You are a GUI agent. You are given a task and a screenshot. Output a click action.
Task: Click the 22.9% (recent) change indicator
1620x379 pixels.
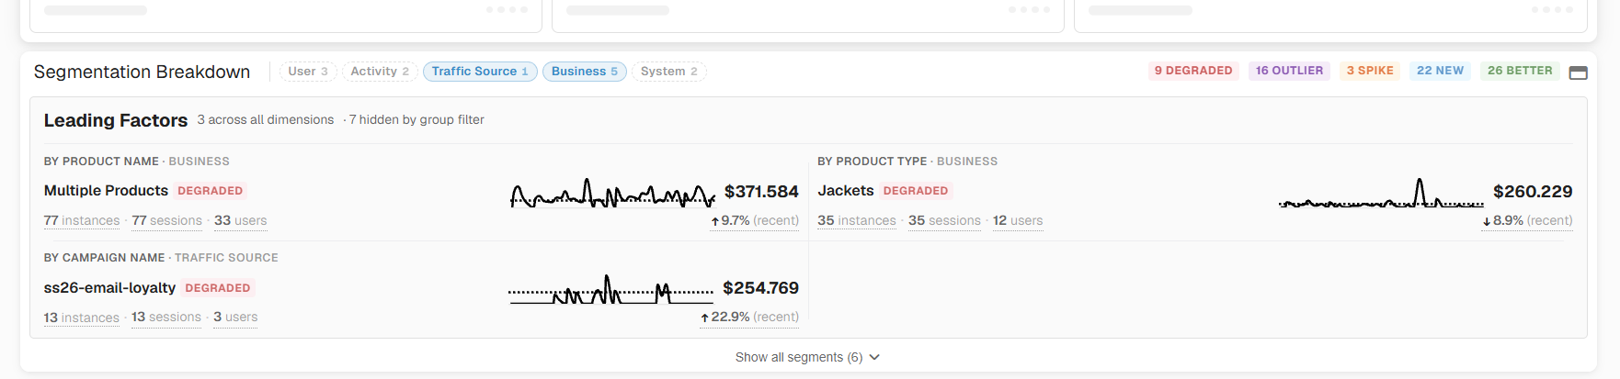(x=749, y=318)
